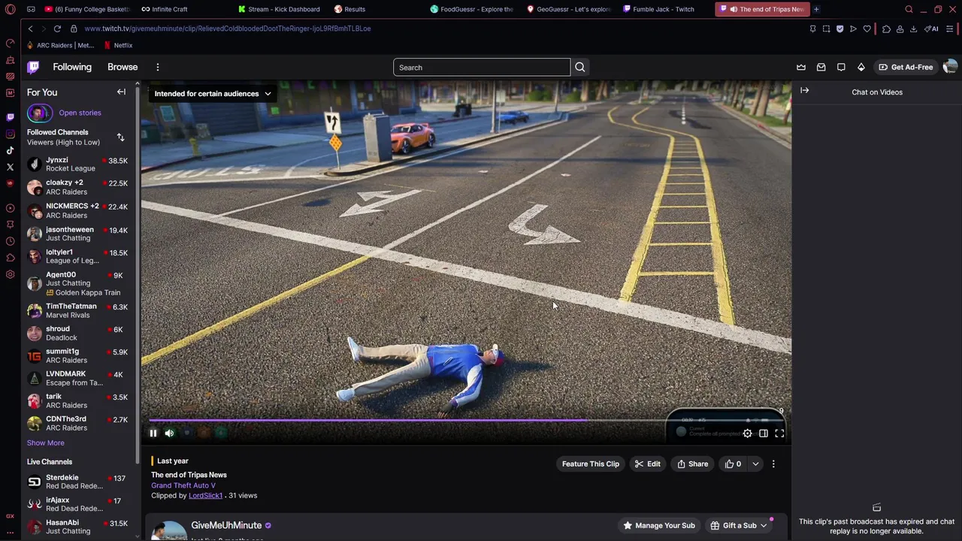The image size is (962, 541).
Task: Switch to Funny College Basketball YouTube tab
Action: click(x=87, y=9)
